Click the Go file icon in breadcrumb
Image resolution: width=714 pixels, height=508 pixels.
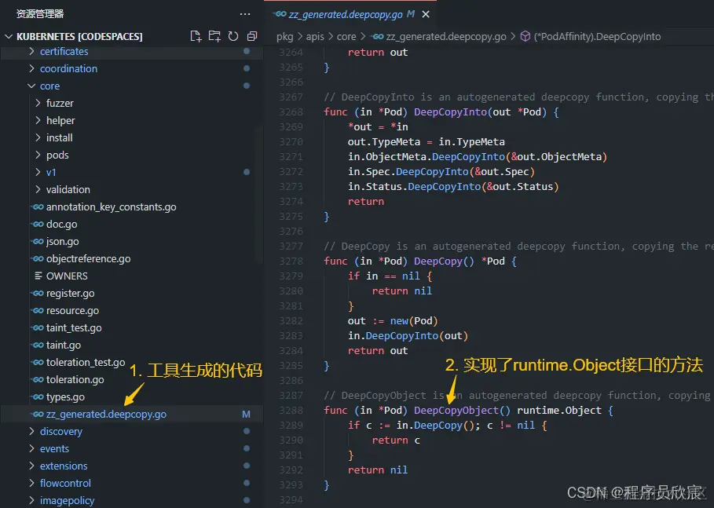(377, 37)
